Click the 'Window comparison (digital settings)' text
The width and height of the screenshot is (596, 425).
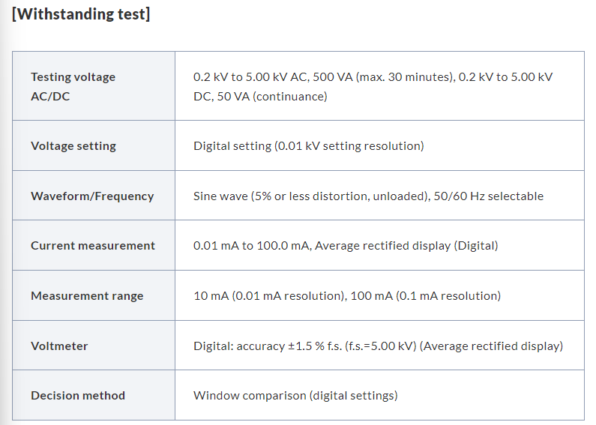(295, 396)
